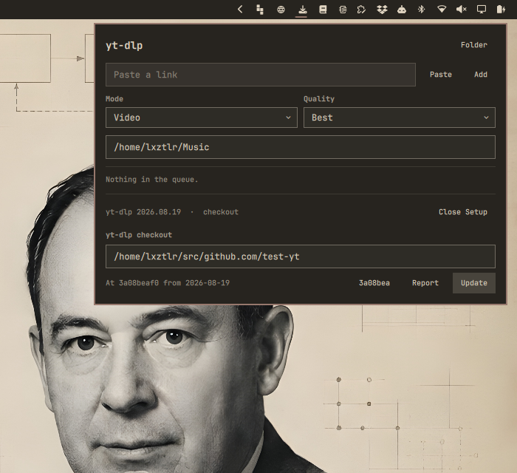Open the globe tray icon

point(281,10)
